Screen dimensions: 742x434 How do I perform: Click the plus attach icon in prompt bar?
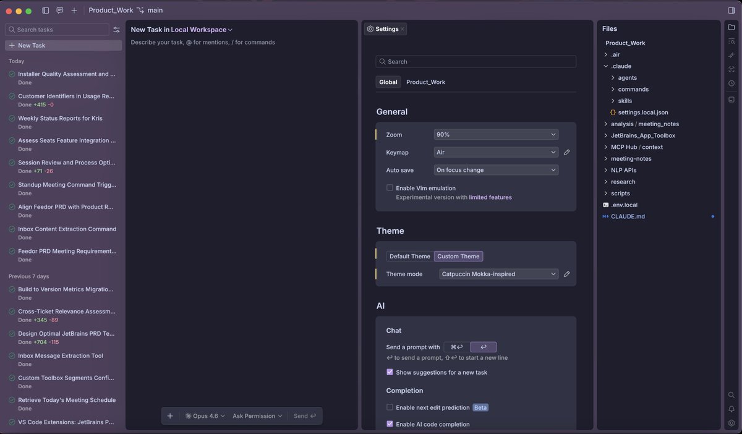click(x=170, y=416)
